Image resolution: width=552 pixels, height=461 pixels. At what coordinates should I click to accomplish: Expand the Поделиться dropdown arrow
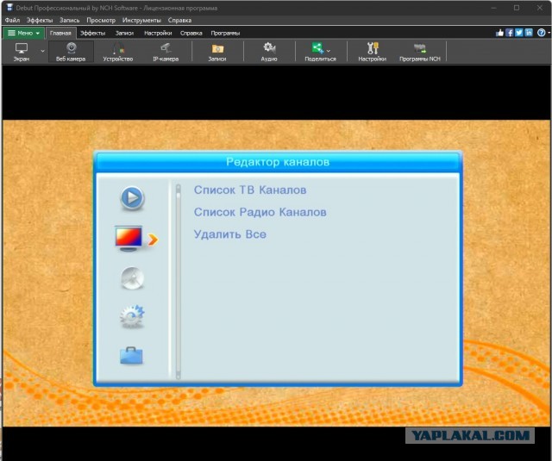pos(329,51)
